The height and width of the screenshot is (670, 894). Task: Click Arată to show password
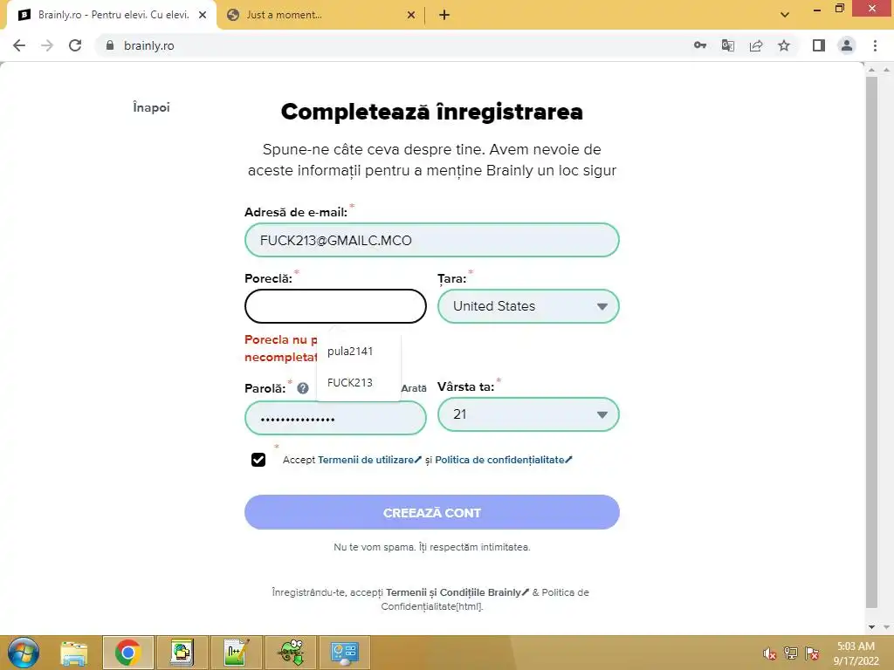coord(413,388)
